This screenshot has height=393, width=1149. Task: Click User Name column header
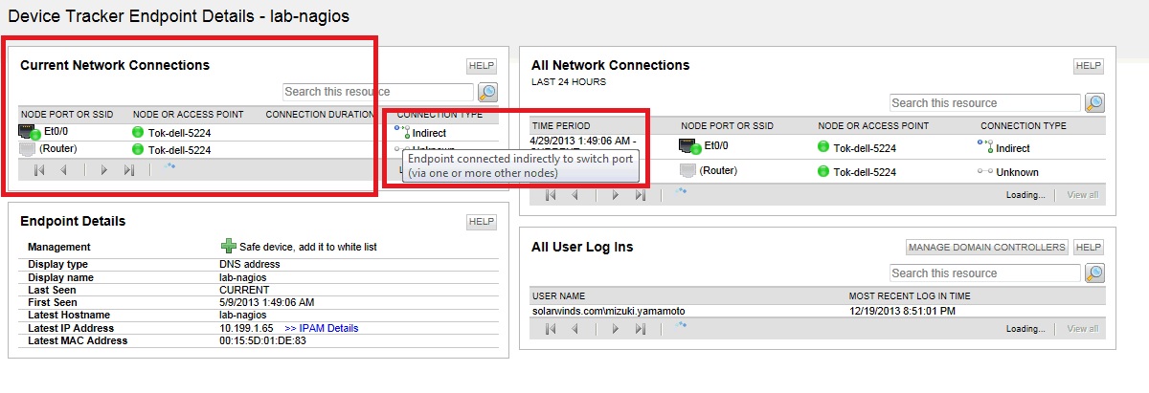pos(558,296)
